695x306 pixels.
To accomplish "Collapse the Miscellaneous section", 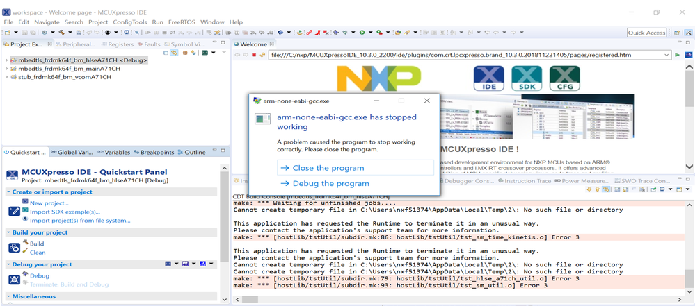I will point(8,296).
